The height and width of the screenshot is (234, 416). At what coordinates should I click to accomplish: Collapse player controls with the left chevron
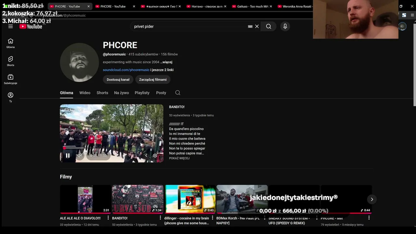[x=146, y=156]
